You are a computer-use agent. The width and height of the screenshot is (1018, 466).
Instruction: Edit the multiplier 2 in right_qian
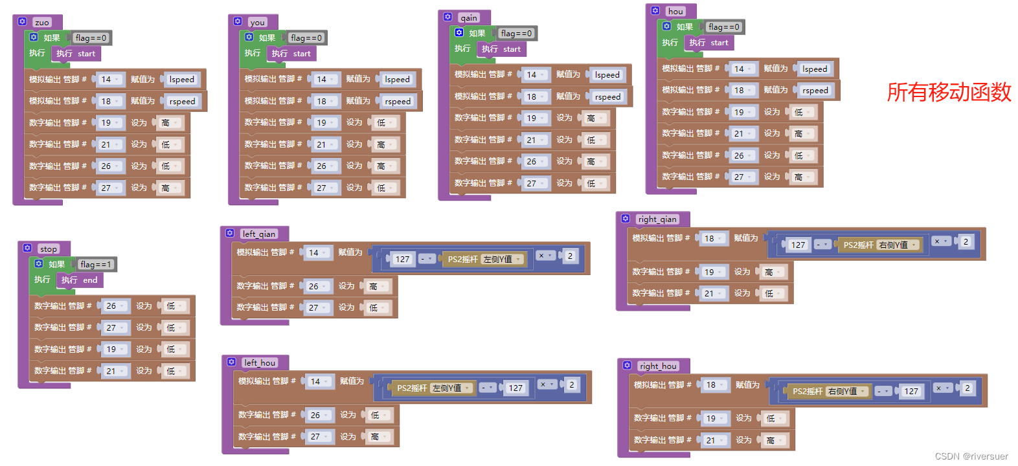tap(966, 242)
